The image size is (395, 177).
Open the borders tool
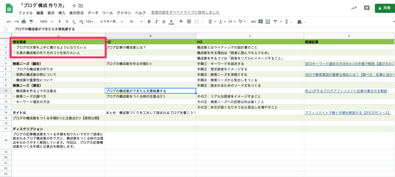189,22
